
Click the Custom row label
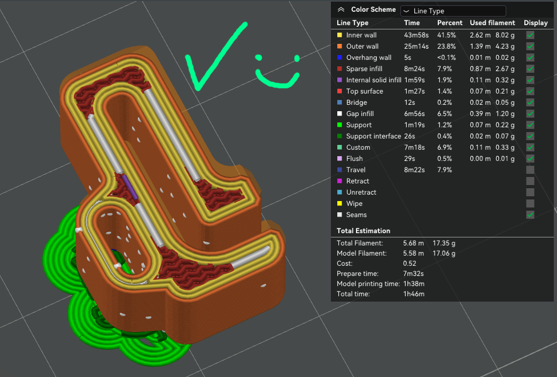(358, 148)
